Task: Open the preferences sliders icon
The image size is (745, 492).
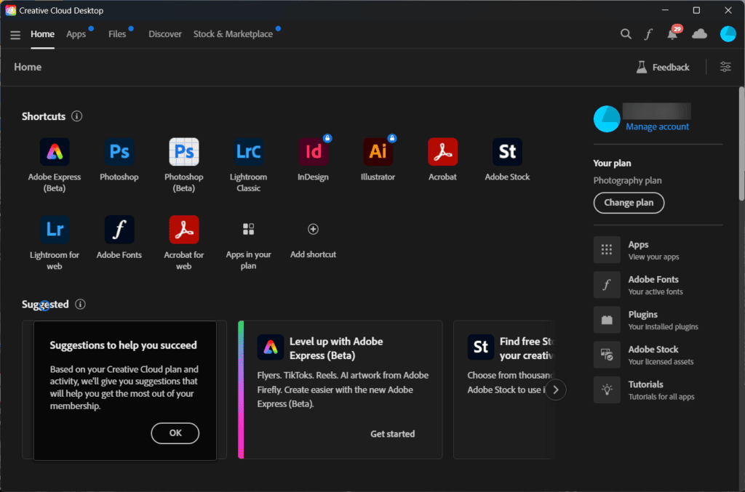Action: click(725, 67)
